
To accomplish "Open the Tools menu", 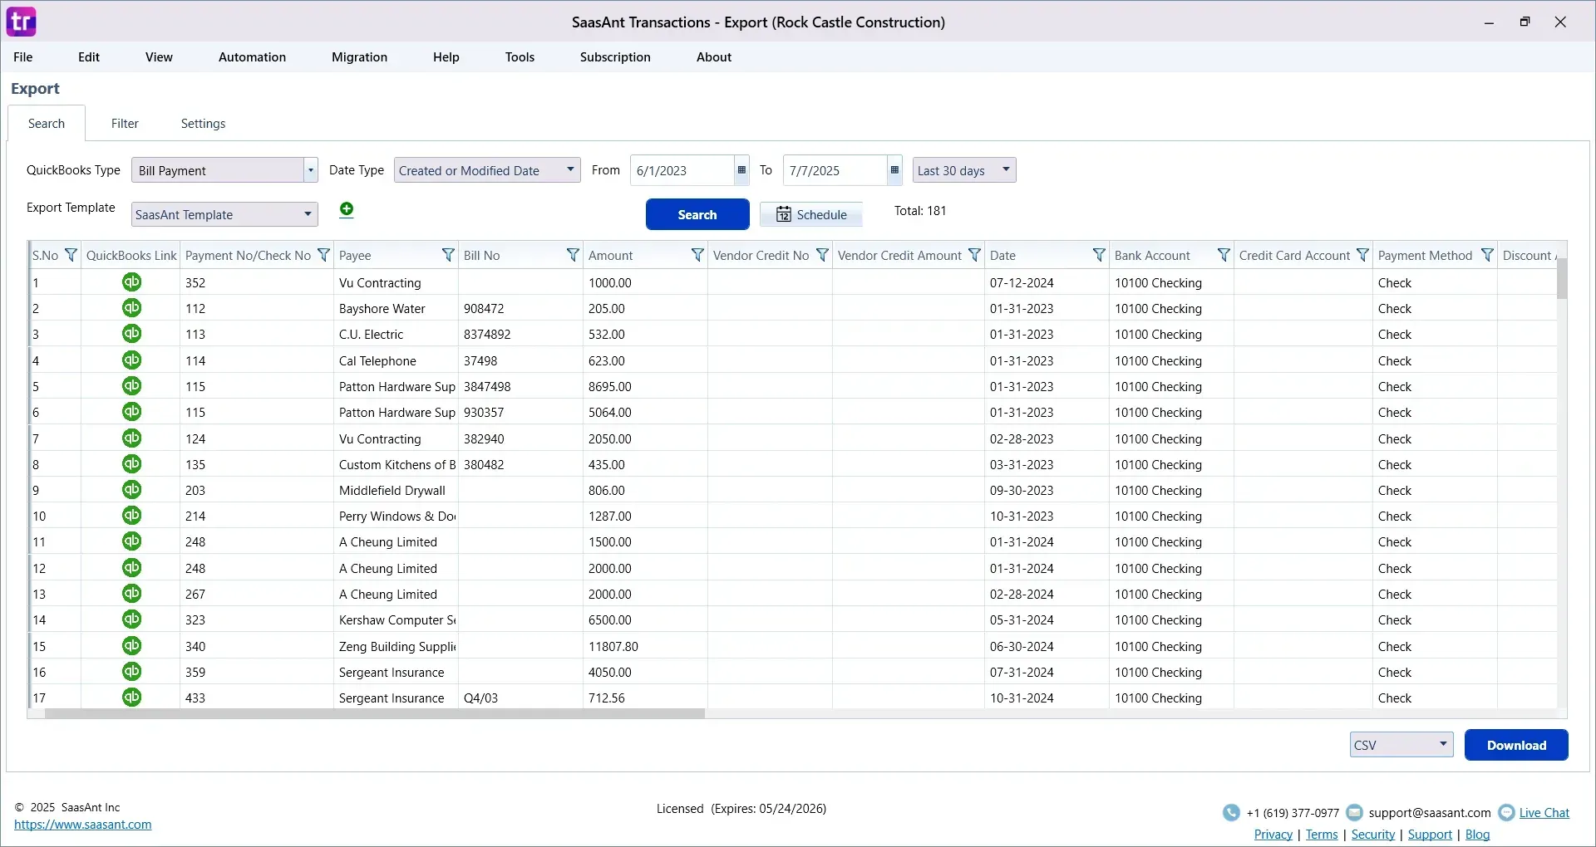I will [x=520, y=57].
